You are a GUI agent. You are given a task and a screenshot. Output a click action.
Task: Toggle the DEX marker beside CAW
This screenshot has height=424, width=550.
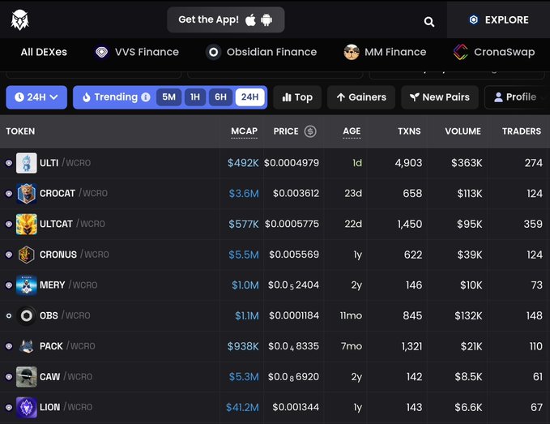[x=9, y=377]
